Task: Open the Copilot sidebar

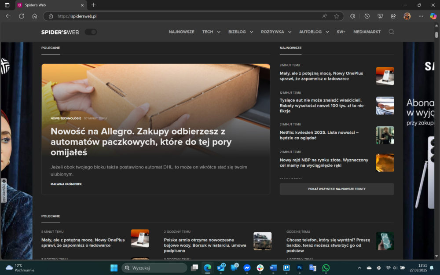Action: (433, 16)
